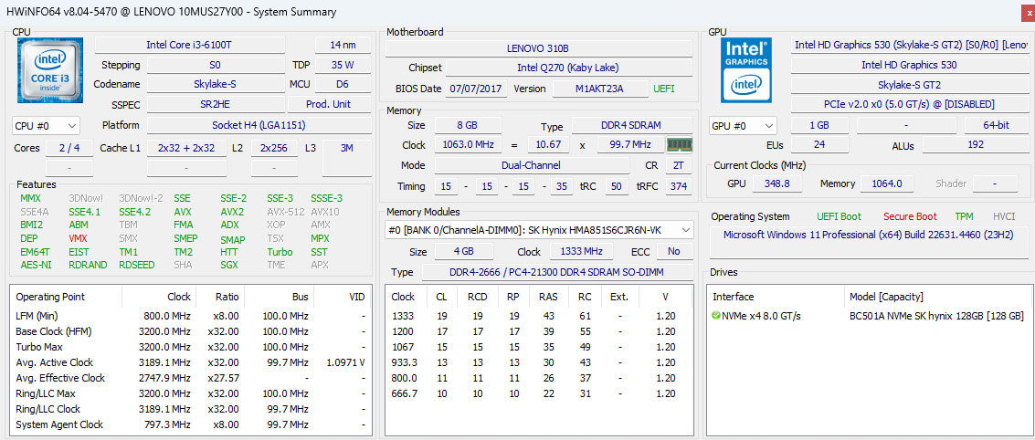This screenshot has width=1035, height=440.
Task: Click the M1AKT23A BIOS version field
Action: point(600,89)
